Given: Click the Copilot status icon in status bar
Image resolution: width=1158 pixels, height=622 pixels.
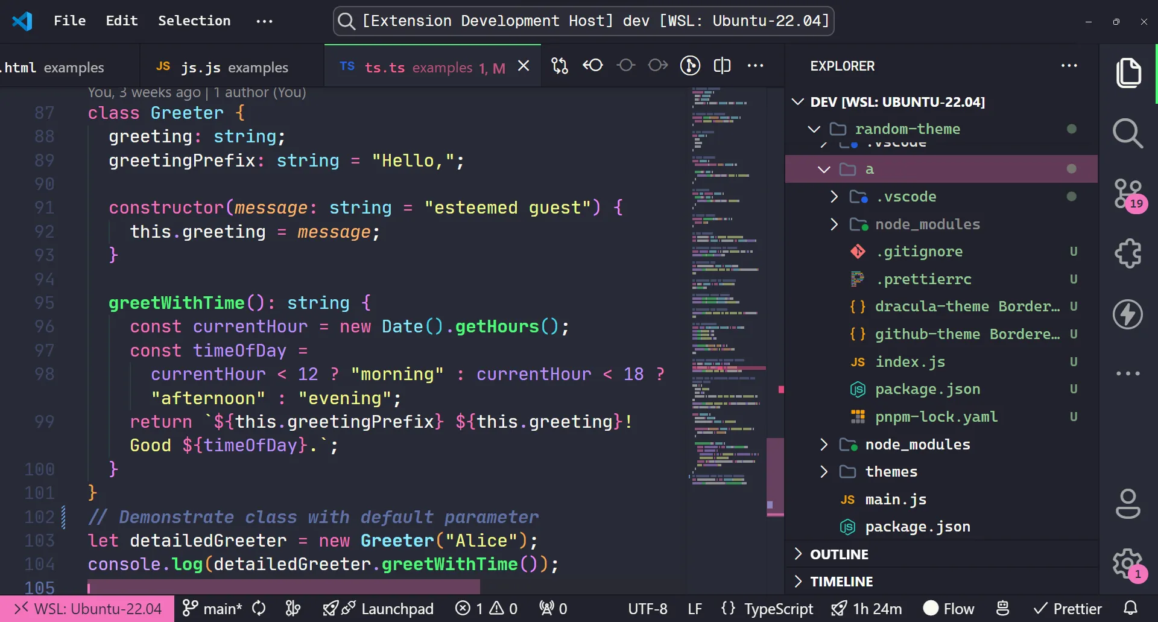Looking at the screenshot, I should click(1002, 609).
